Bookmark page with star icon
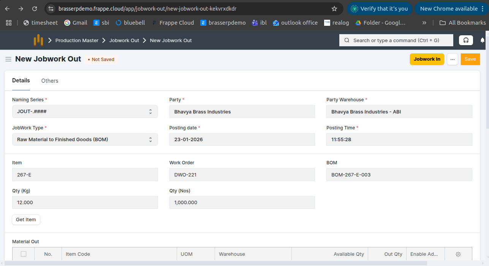 click(x=334, y=9)
